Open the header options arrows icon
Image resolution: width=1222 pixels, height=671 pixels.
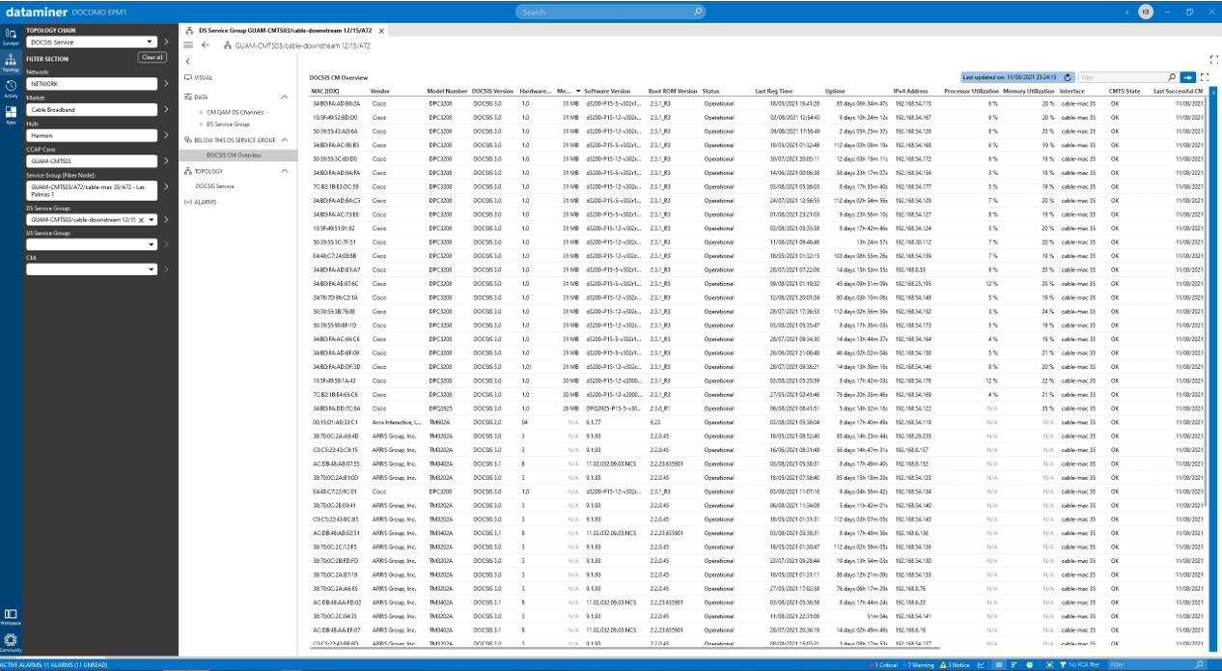point(1125,12)
